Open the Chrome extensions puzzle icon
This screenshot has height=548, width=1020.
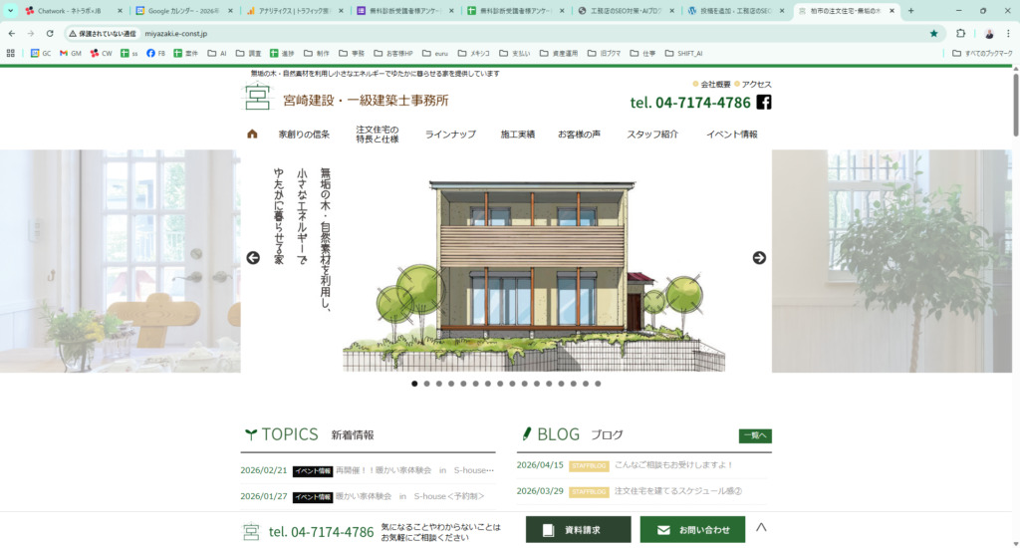(x=961, y=33)
